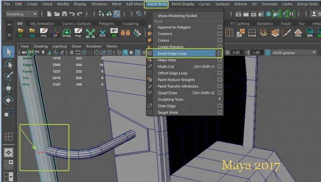The height and width of the screenshot is (182, 321).
Task: Click the IPR render icon
Action: click(x=253, y=14)
